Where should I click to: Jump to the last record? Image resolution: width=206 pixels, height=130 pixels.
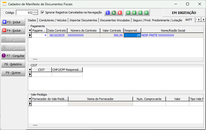pyautogui.click(x=146, y=13)
